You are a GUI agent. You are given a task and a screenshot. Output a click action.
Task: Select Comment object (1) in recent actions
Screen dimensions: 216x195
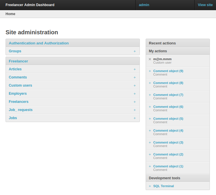(168, 166)
